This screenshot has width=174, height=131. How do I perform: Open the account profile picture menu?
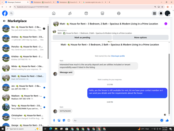167,13
